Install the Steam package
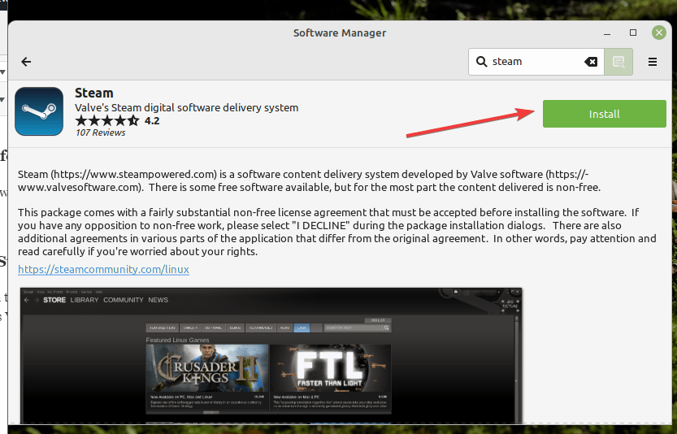 point(604,114)
